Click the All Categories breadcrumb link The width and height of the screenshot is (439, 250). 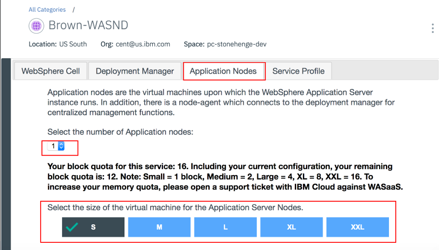point(47,9)
